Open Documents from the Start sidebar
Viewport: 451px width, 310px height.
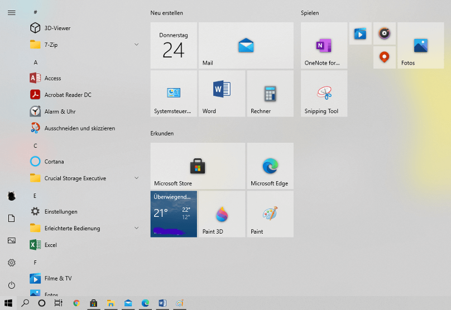click(12, 219)
